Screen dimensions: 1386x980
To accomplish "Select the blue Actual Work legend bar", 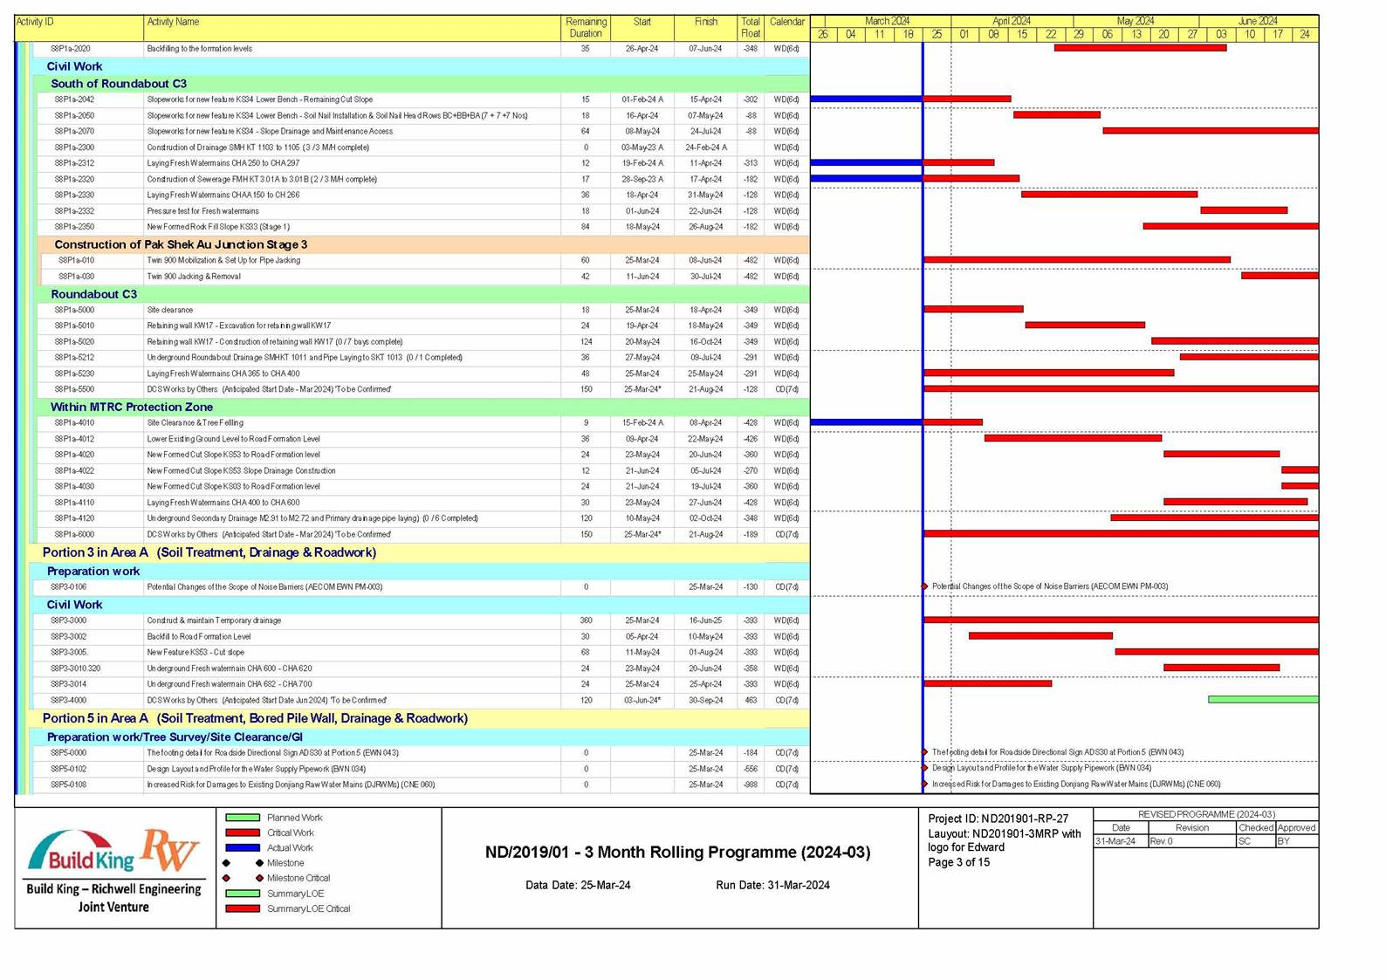I will click(243, 847).
